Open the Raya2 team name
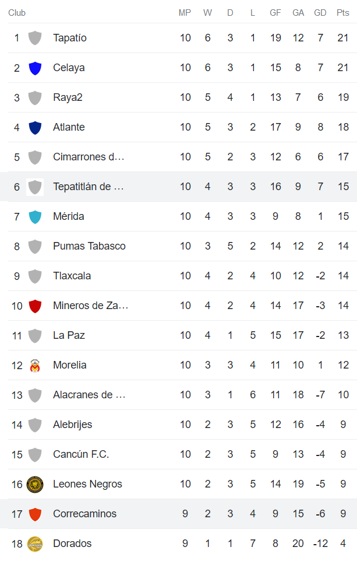Screen dimensions: 357x561 tap(68, 97)
